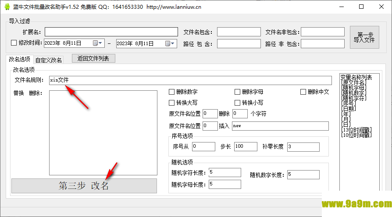Select [10位时间戳] in variable list
The height and width of the screenshot is (217, 392).
[356, 135]
